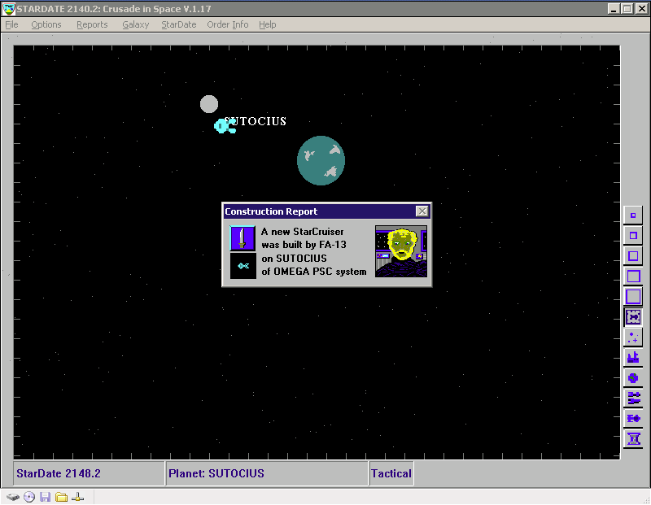Click the teal planet SUTOCIUS
The height and width of the screenshot is (505, 651).
[x=321, y=160]
